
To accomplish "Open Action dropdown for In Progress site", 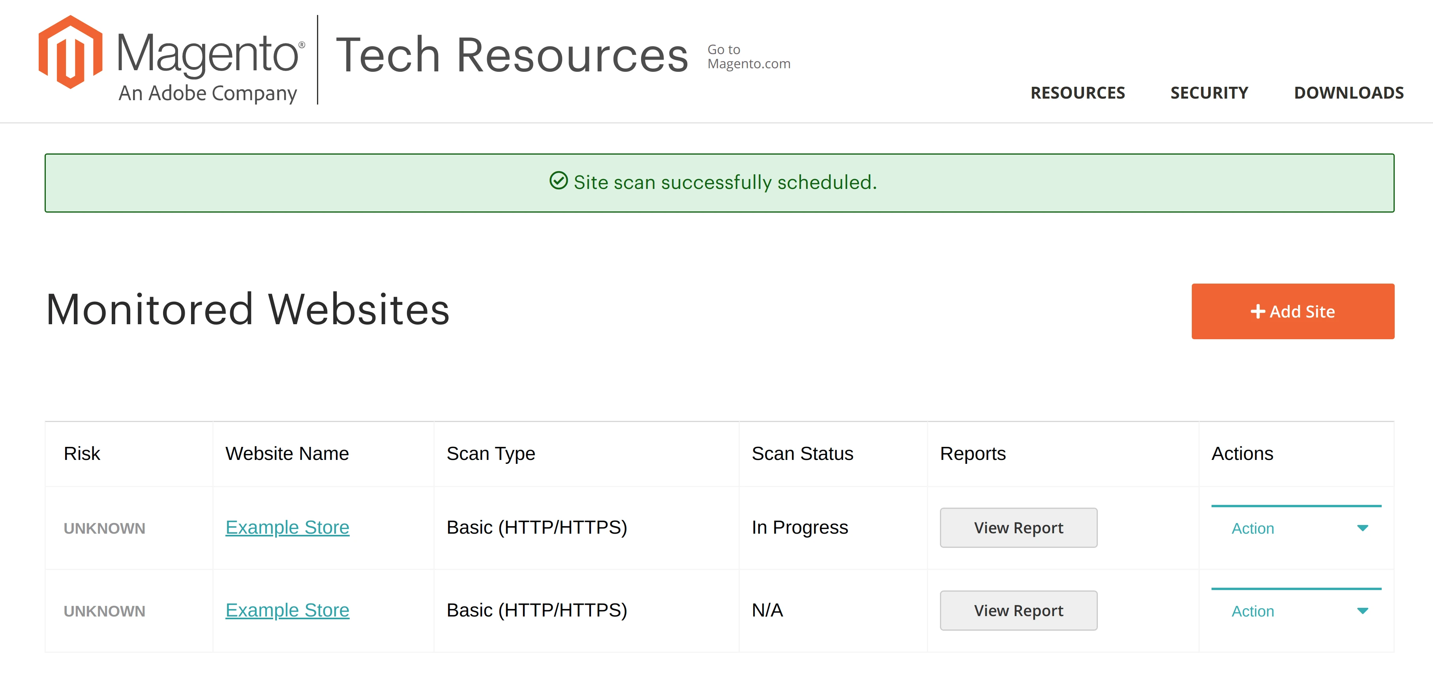I will coord(1296,528).
